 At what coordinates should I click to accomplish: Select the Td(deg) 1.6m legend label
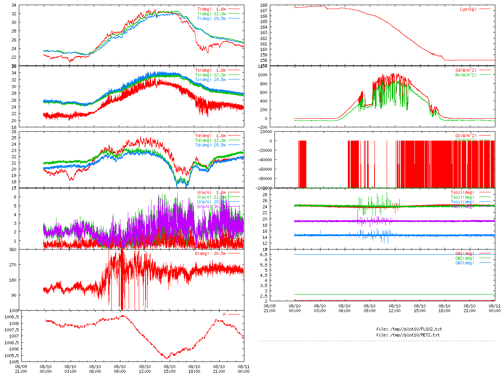[x=210, y=136]
